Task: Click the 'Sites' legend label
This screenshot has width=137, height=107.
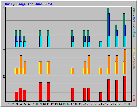Action: click(134, 65)
